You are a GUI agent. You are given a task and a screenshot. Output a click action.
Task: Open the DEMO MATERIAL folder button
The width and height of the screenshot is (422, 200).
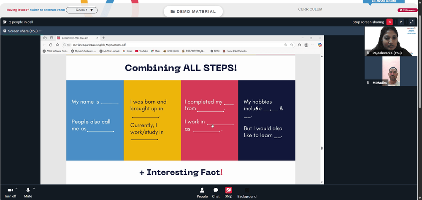(x=193, y=11)
